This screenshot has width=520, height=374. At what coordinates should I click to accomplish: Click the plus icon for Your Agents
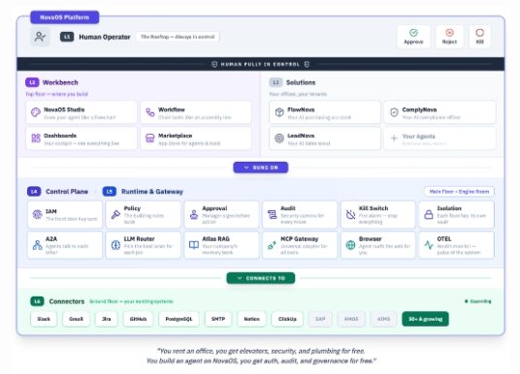point(394,139)
